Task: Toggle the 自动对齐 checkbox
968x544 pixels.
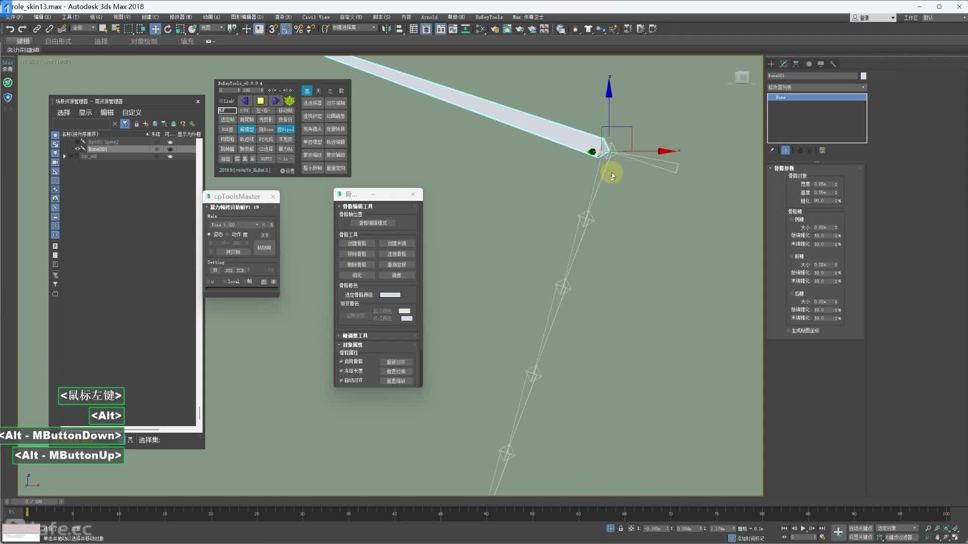Action: (341, 380)
